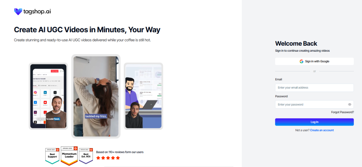Follow the Create an account link
The image size is (362, 167).
[x=322, y=130]
